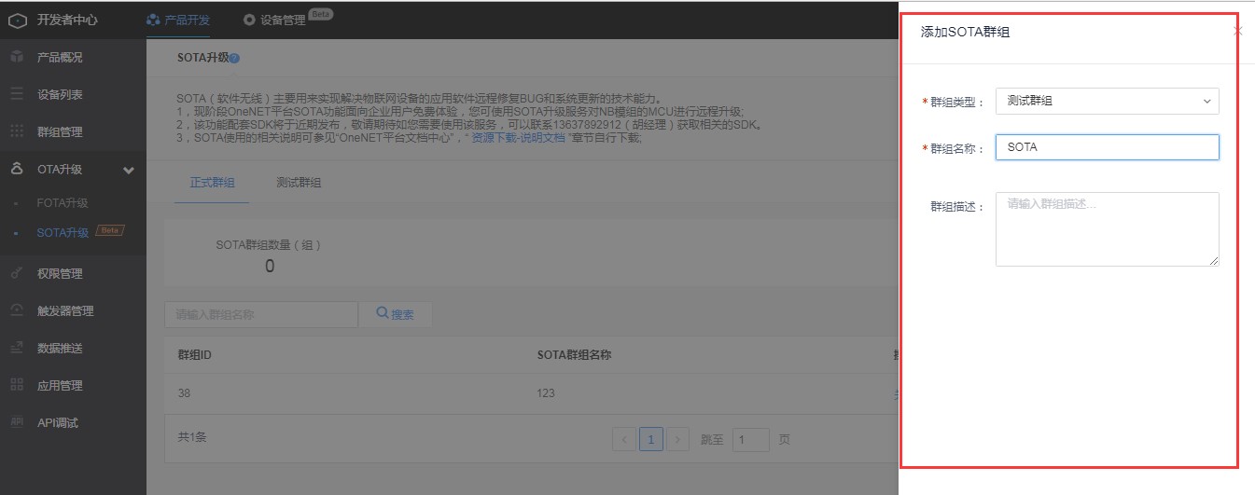Click the 设备列表 list icon
The image size is (1255, 495).
[x=17, y=94]
